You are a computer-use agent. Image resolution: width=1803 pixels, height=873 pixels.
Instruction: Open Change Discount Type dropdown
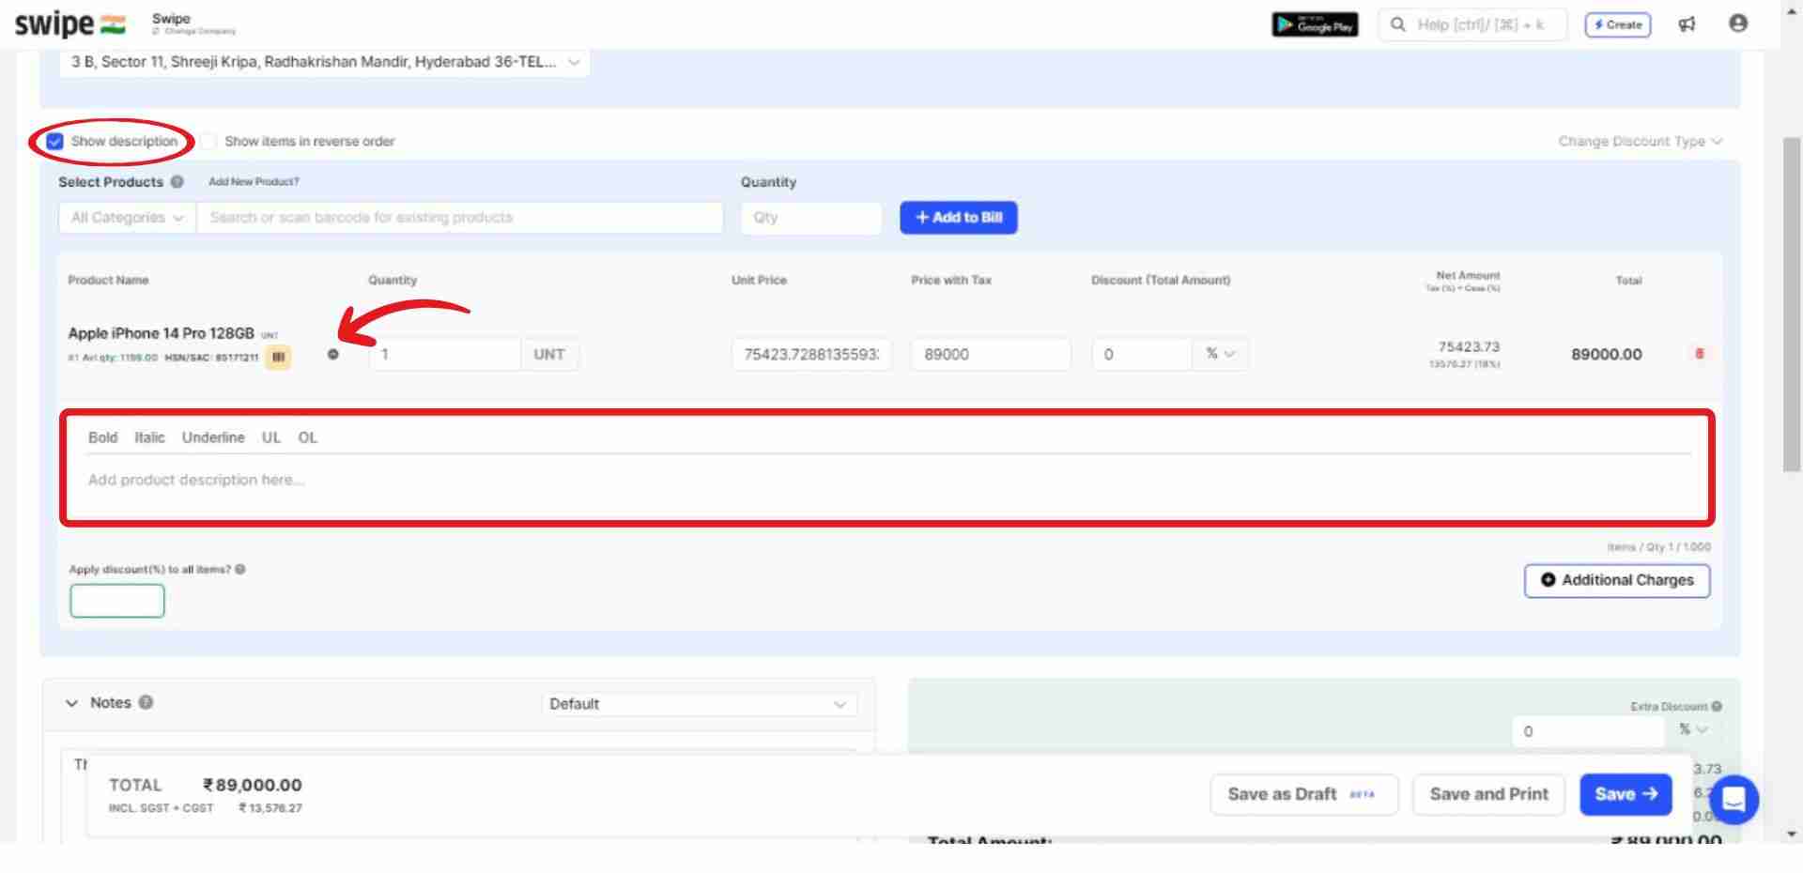click(1640, 141)
